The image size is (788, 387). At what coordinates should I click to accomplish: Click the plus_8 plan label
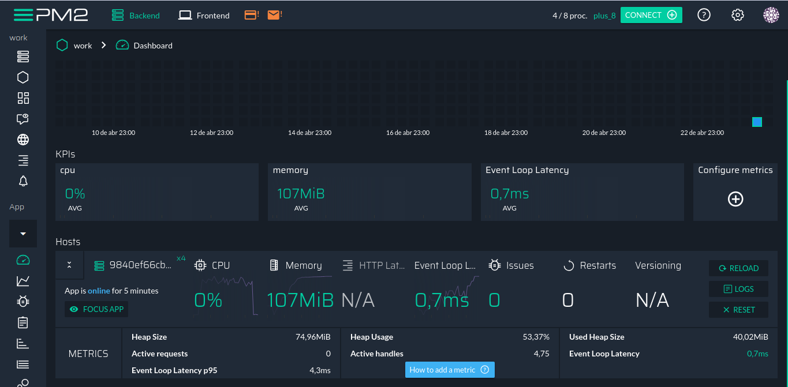click(604, 16)
